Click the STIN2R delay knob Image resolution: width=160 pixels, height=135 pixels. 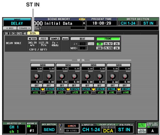[74, 76]
